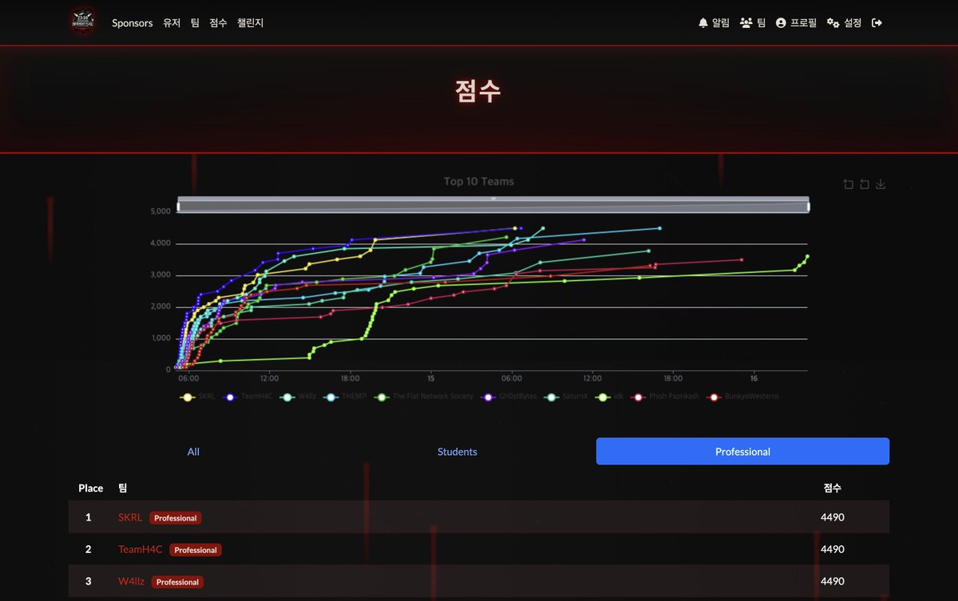Open the team page via people-icon 팀 item
Viewport: 958px width, 601px height.
coord(752,23)
